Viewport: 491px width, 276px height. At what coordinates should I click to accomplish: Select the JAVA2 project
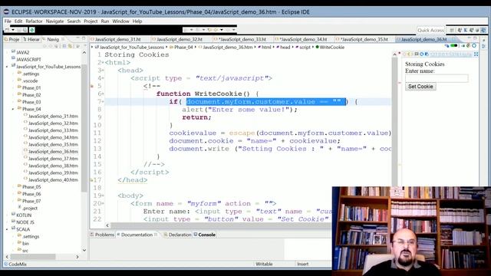pos(22,52)
